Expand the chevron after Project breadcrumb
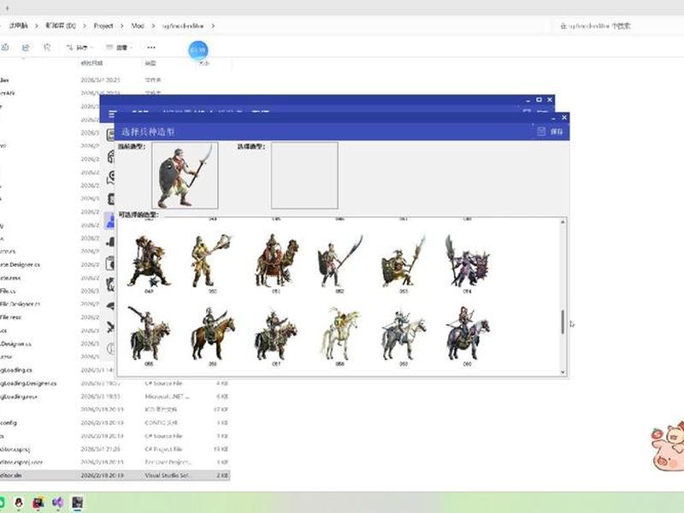684x513 pixels. click(121, 26)
